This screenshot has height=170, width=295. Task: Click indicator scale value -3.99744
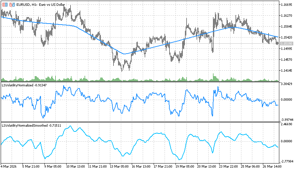click(x=286, y=119)
